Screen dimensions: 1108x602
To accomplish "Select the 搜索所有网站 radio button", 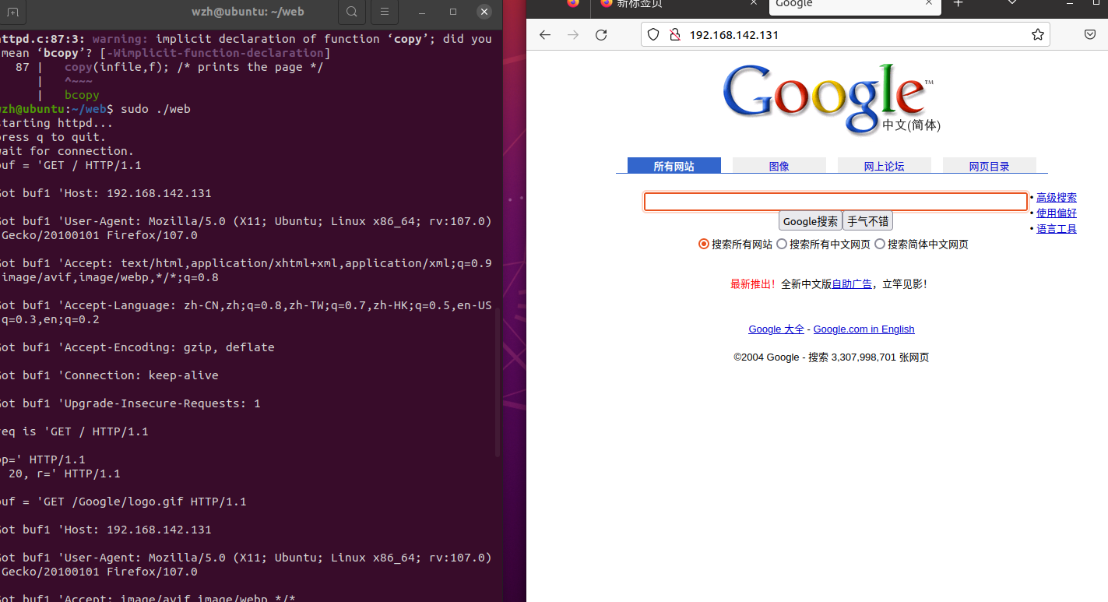I will click(704, 244).
